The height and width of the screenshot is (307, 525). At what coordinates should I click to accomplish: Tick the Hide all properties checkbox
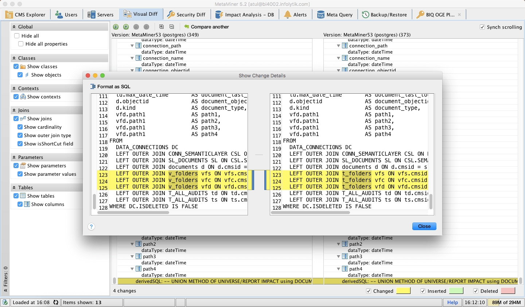21,44
